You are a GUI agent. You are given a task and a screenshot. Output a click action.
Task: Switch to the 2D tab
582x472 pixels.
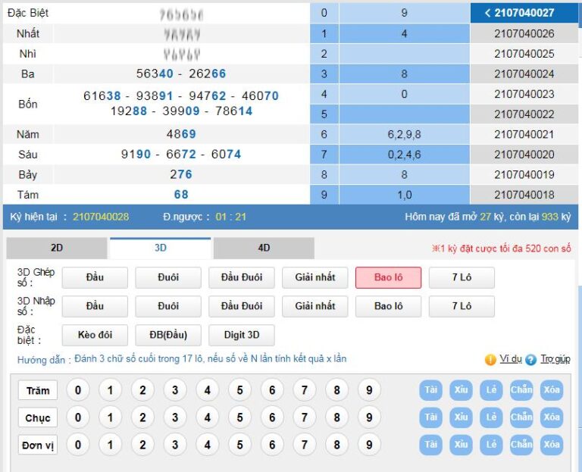[57, 248]
